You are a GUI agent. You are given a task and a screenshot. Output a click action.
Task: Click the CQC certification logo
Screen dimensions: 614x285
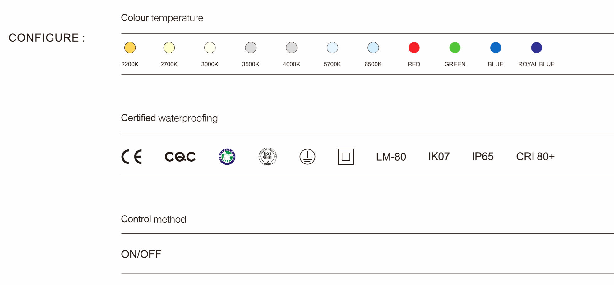click(x=180, y=157)
